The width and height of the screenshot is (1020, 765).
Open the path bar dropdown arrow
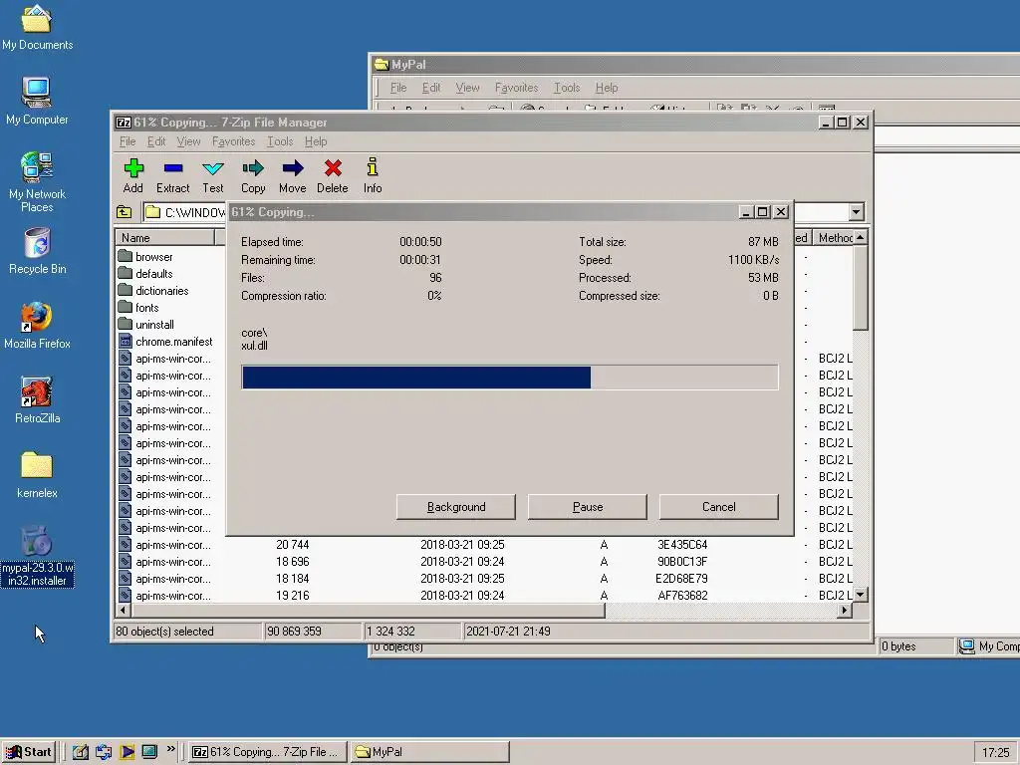click(x=856, y=212)
